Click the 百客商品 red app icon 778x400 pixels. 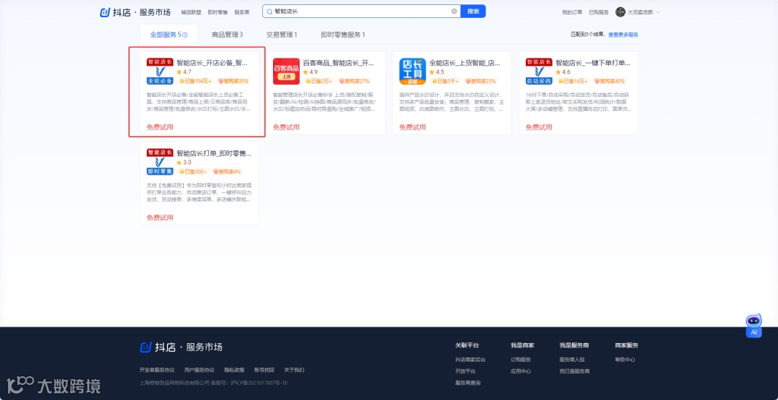click(286, 71)
